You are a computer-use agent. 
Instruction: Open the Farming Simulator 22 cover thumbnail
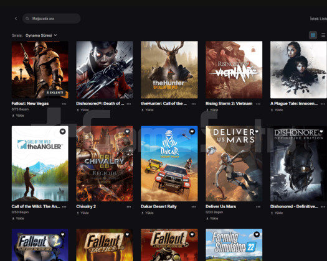pos(234,245)
